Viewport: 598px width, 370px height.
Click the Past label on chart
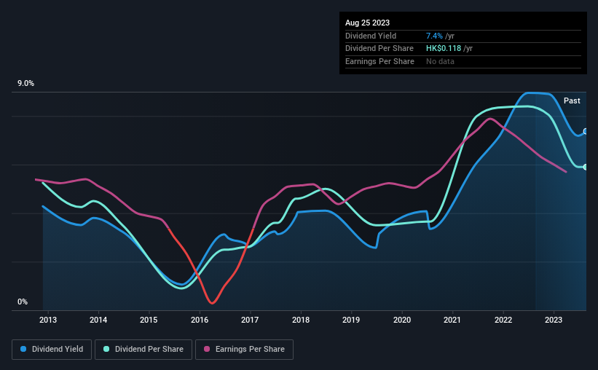[x=572, y=101]
